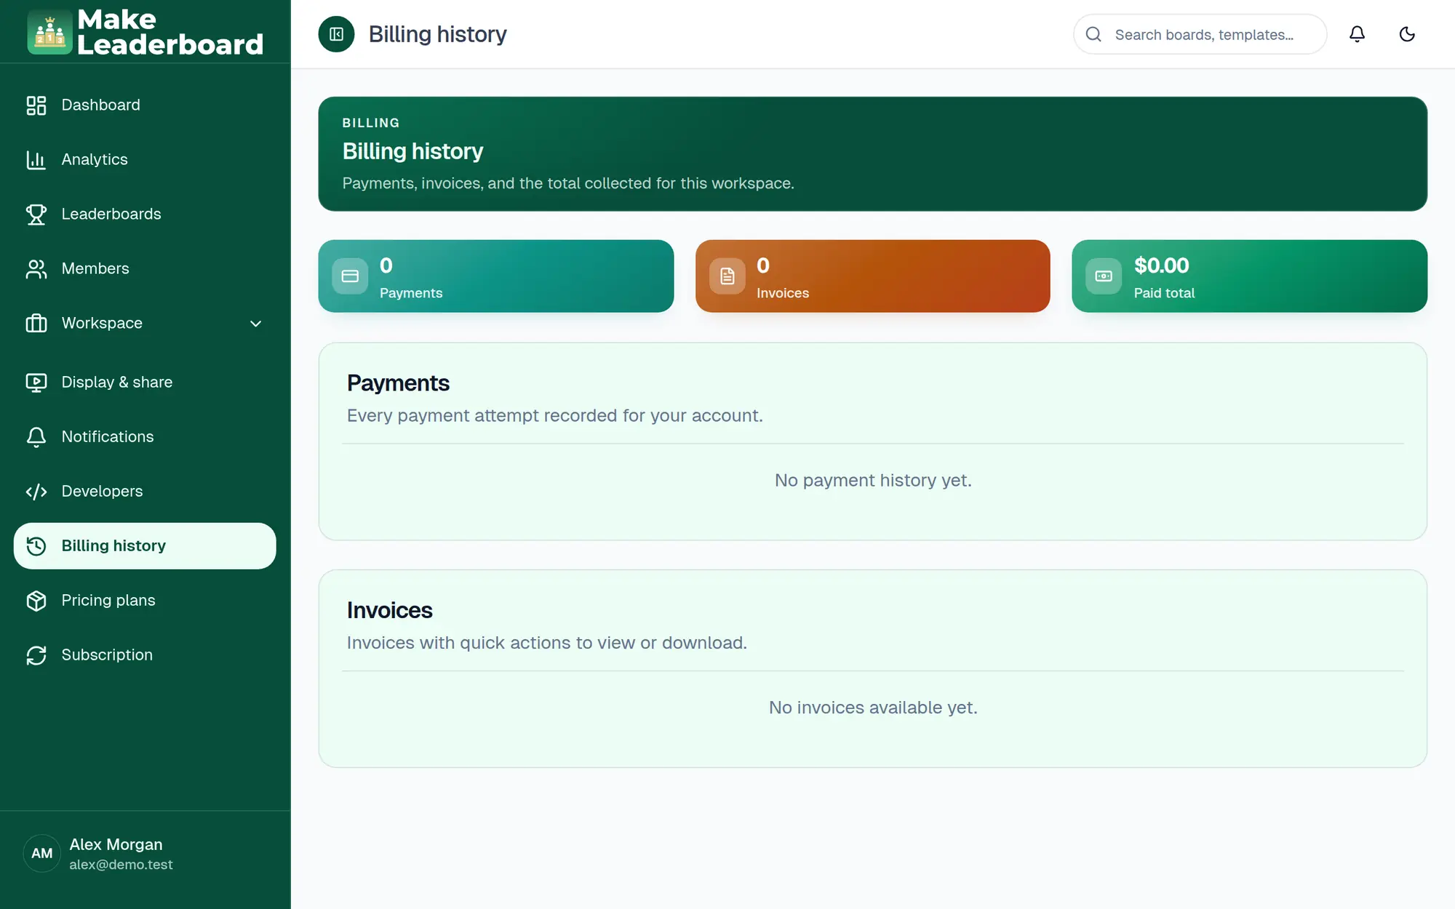Click the Display & share monitor icon
Viewport: 1455px width, 909px height.
click(x=36, y=383)
